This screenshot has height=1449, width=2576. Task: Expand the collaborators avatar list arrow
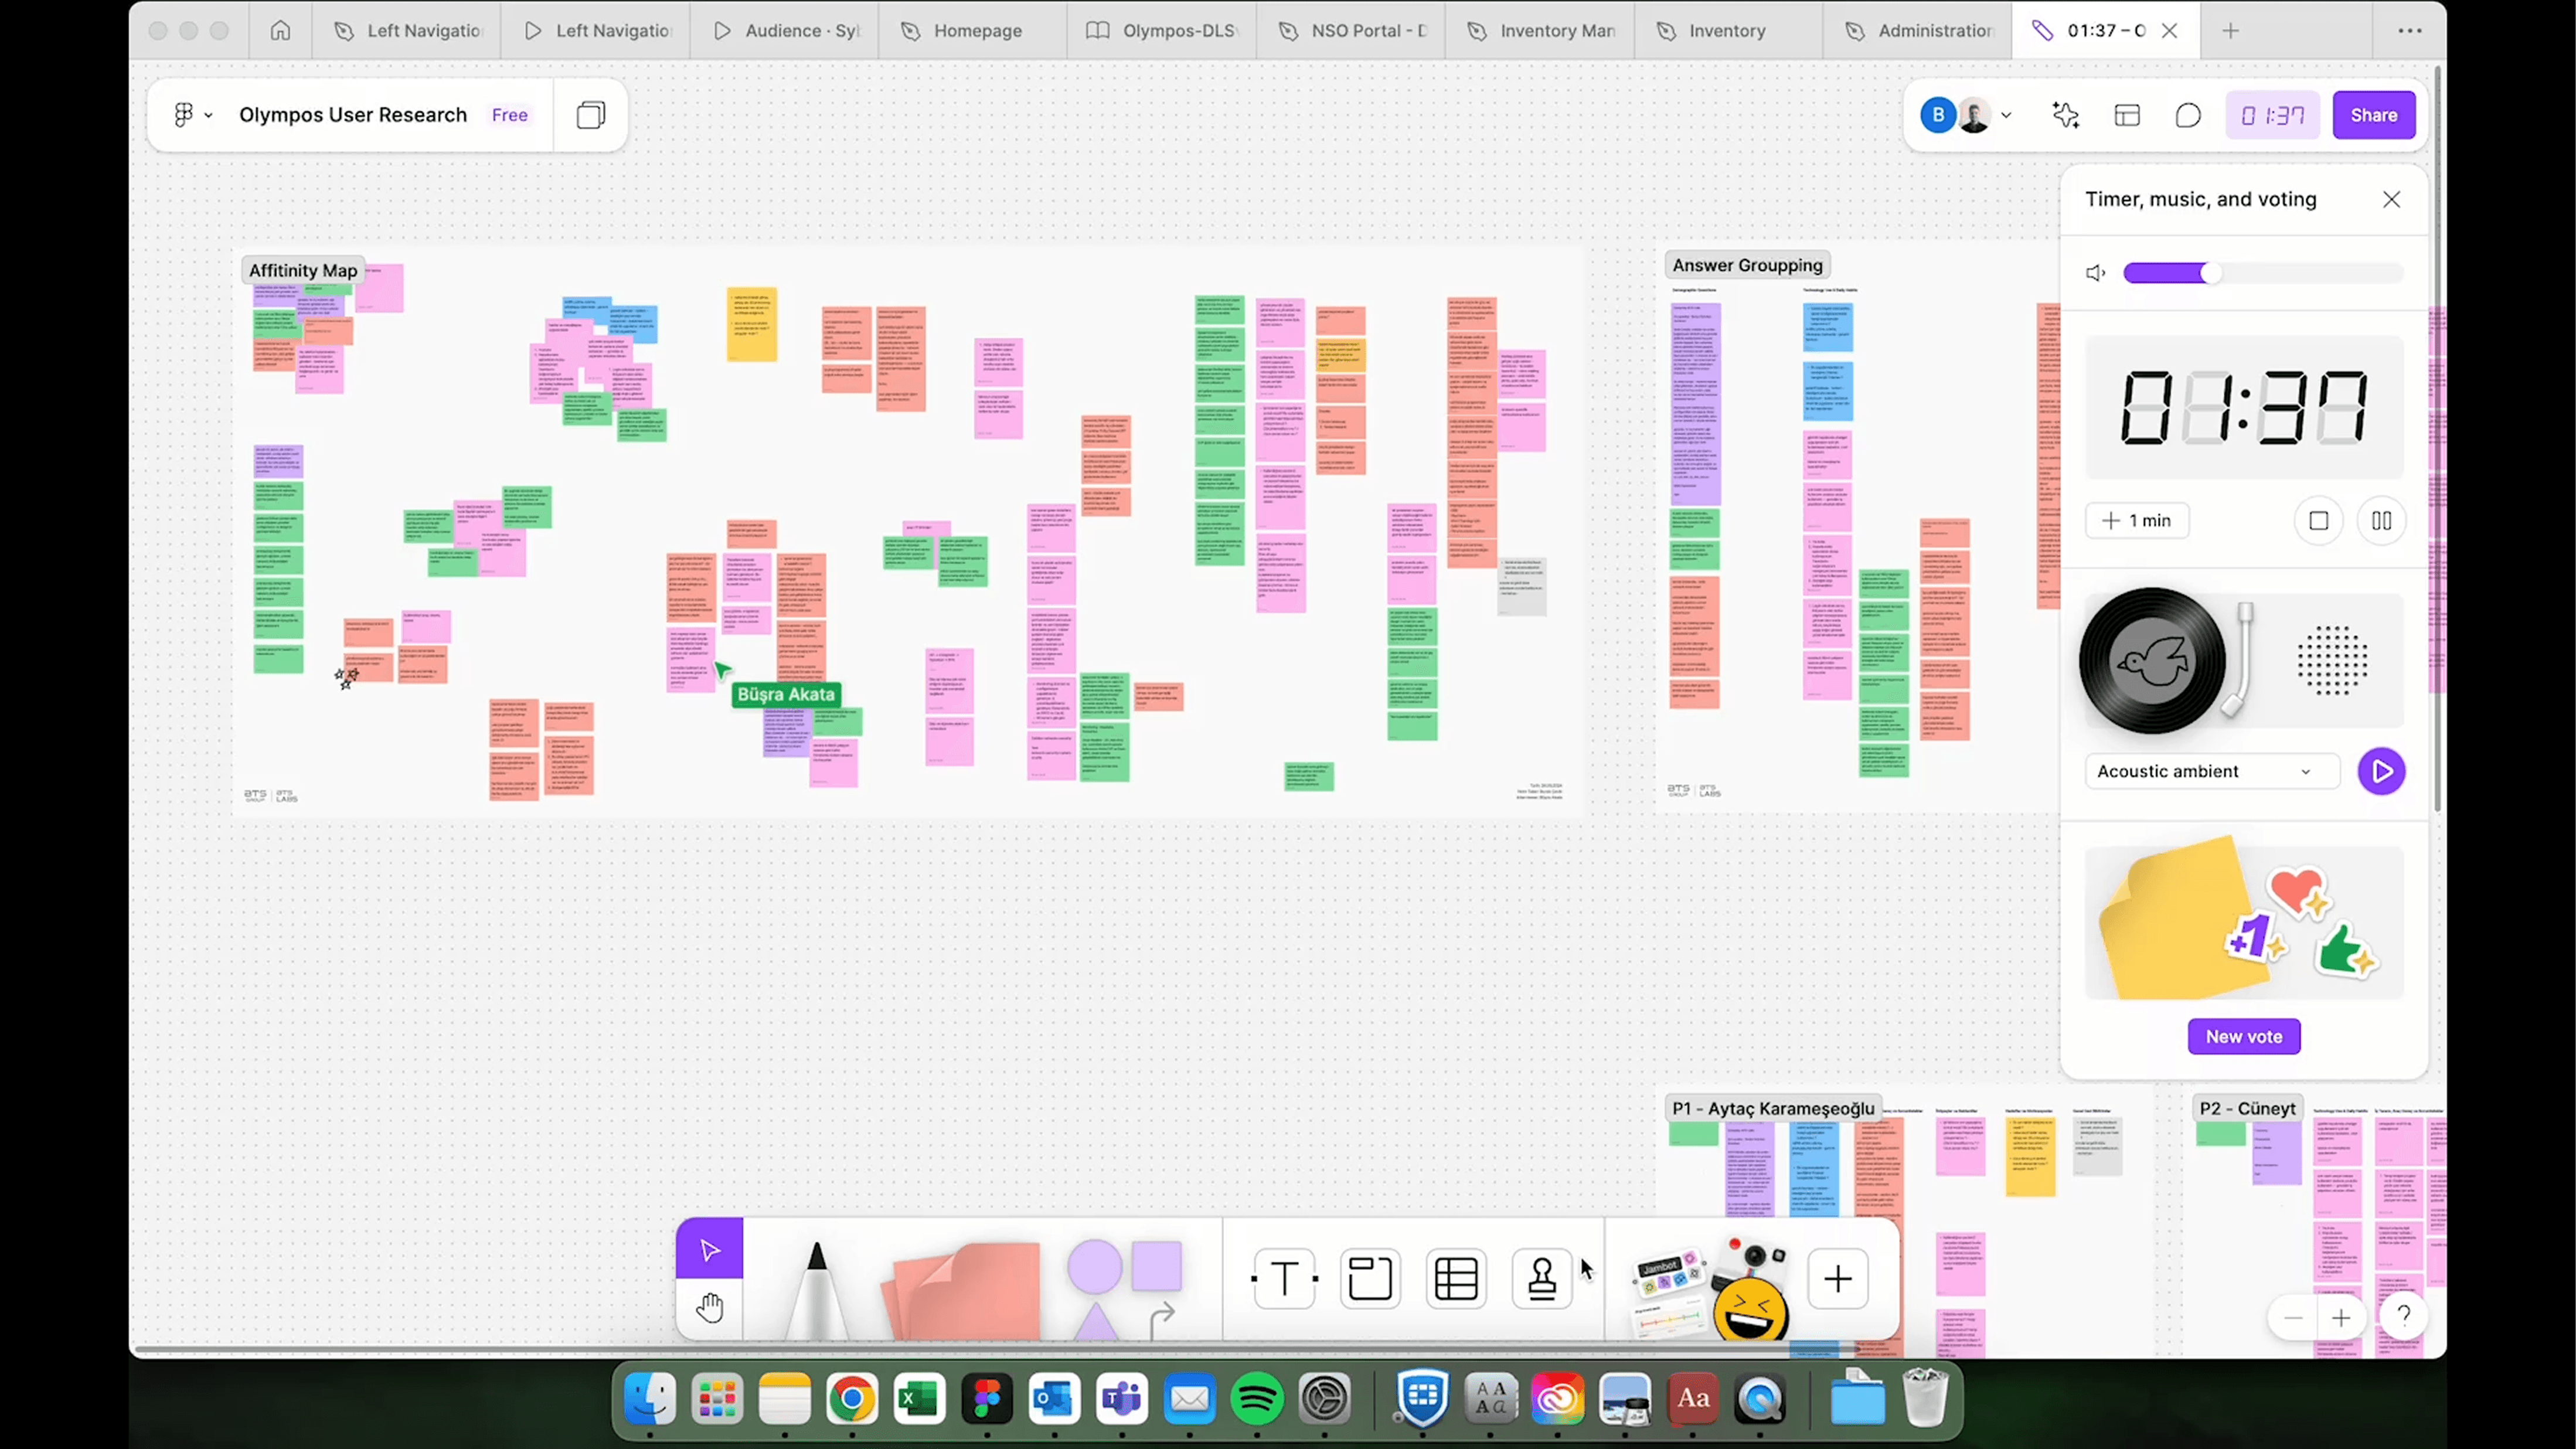coord(2006,115)
